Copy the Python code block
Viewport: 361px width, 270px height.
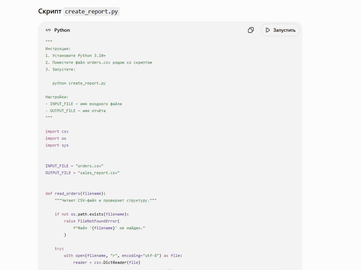tap(251, 30)
